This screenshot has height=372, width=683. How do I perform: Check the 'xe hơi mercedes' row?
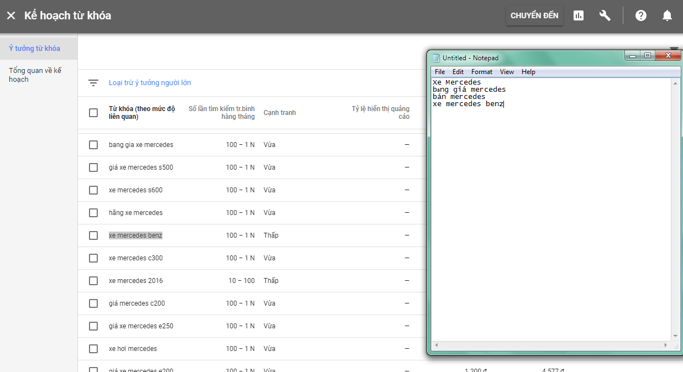coord(93,349)
